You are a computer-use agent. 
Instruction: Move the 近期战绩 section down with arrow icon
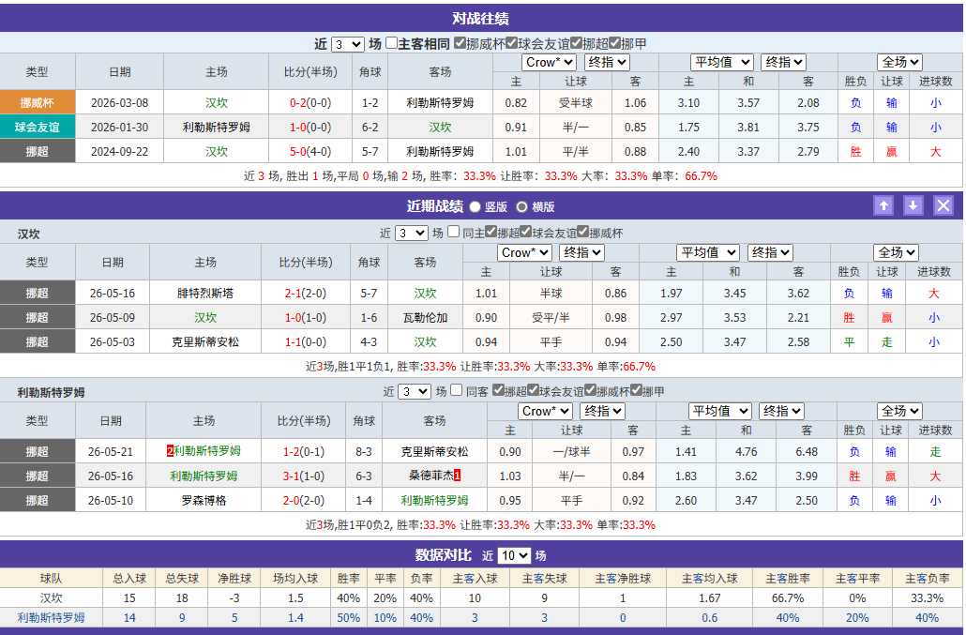click(x=913, y=205)
